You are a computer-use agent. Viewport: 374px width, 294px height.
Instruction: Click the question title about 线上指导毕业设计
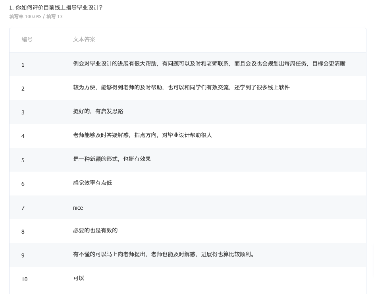[x=58, y=8]
